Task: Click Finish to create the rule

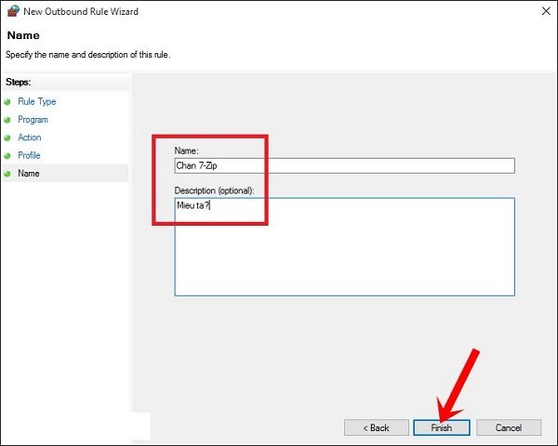Action: pos(441,427)
